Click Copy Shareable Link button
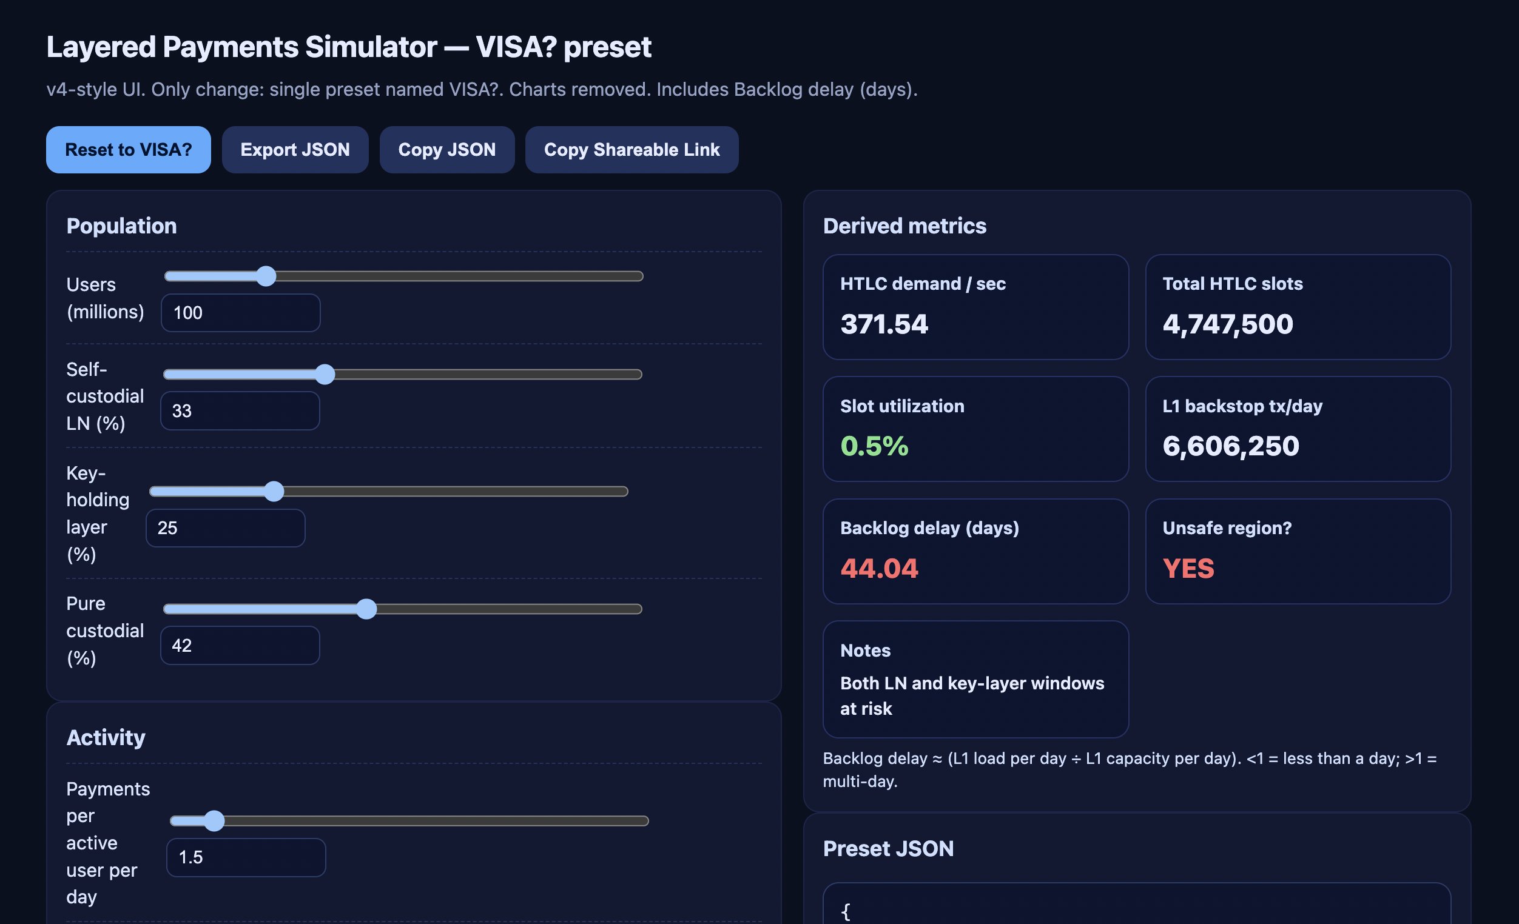Image resolution: width=1519 pixels, height=924 pixels. point(632,150)
